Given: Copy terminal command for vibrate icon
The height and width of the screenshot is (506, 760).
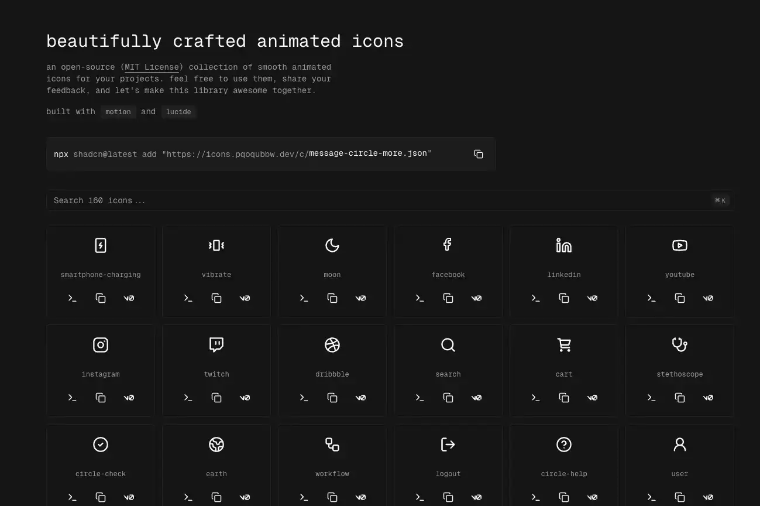Looking at the screenshot, I should (x=188, y=298).
